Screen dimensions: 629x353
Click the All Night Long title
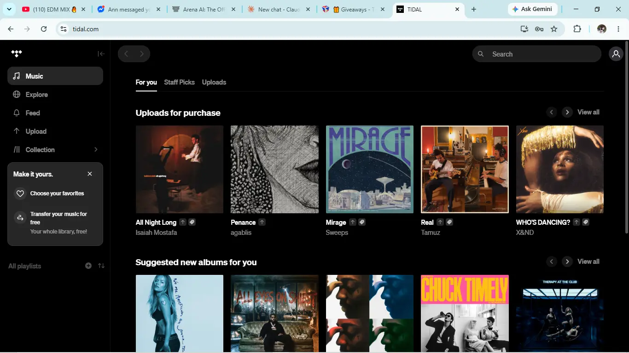156,222
